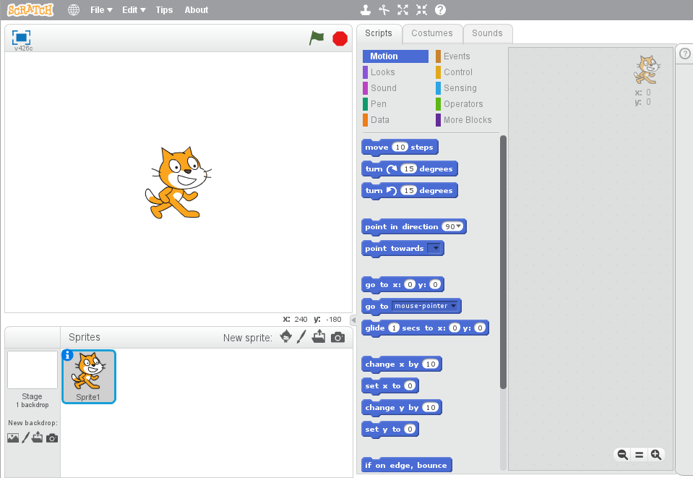693x478 pixels.
Task: Take new backdrop from camera
Action: [52, 438]
